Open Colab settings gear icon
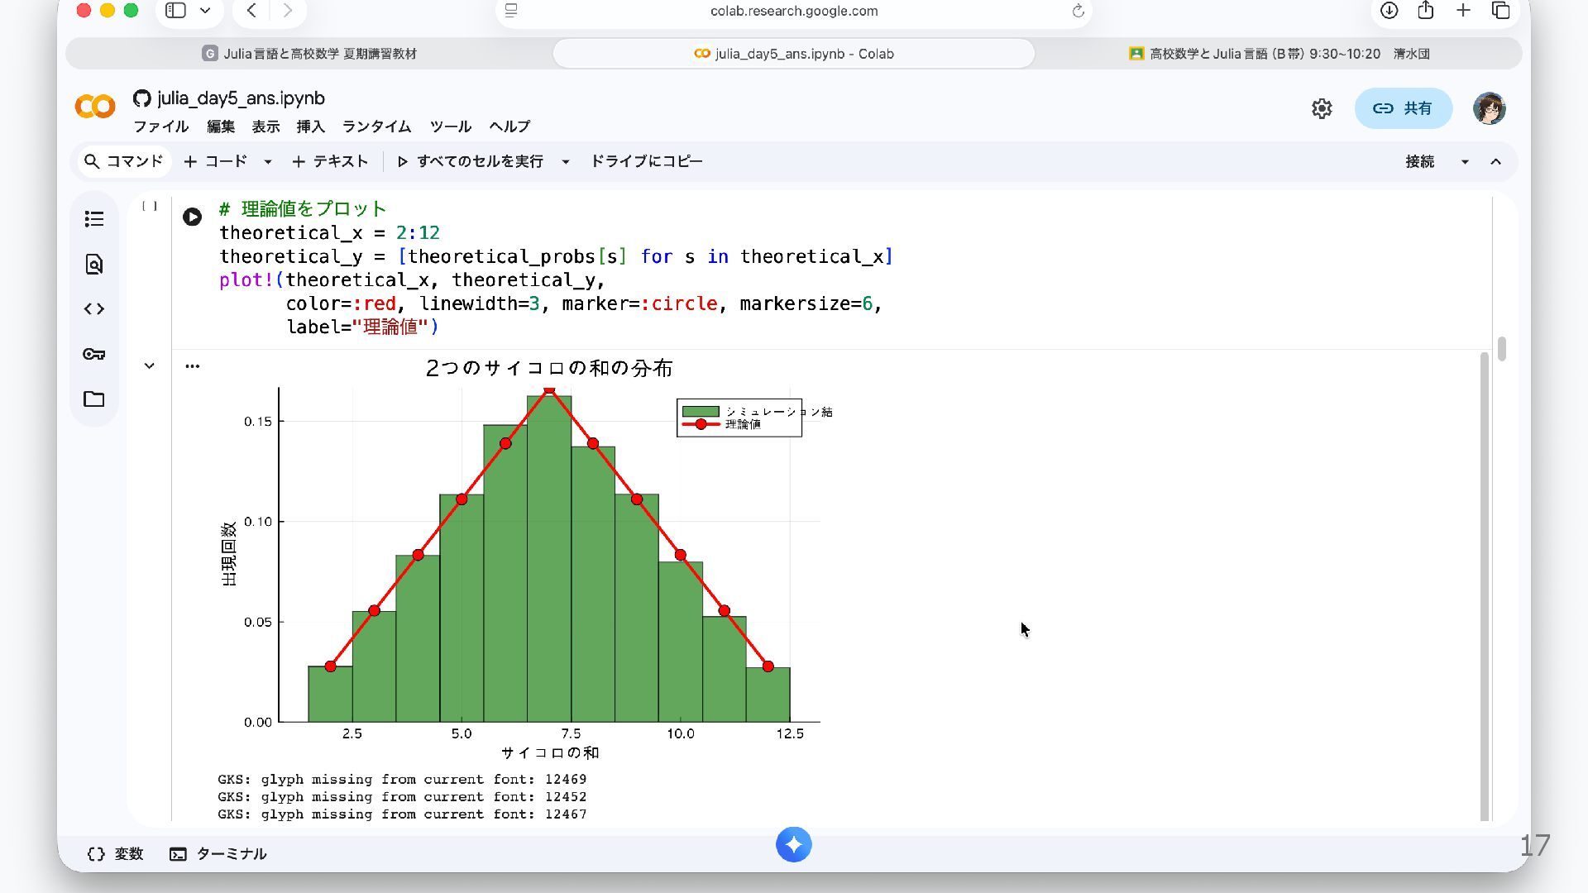1588x893 pixels. click(1322, 108)
